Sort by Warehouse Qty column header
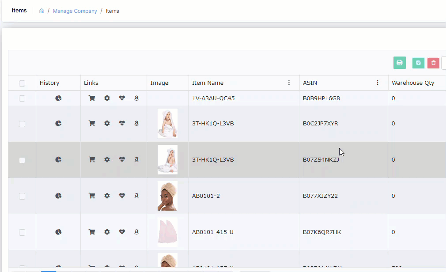The image size is (446, 272). pyautogui.click(x=413, y=83)
